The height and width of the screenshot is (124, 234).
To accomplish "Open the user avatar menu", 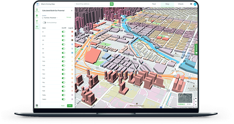I will click(x=195, y=4).
